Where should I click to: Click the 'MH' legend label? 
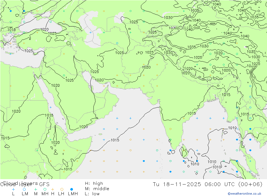(45, 194)
